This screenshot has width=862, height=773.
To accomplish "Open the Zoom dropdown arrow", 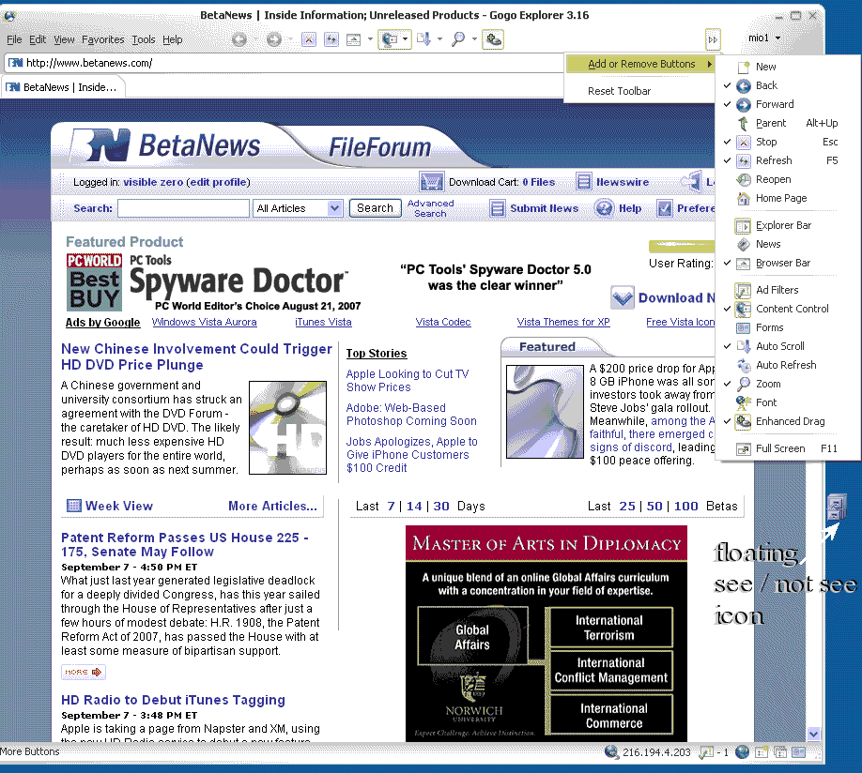I will 474,39.
